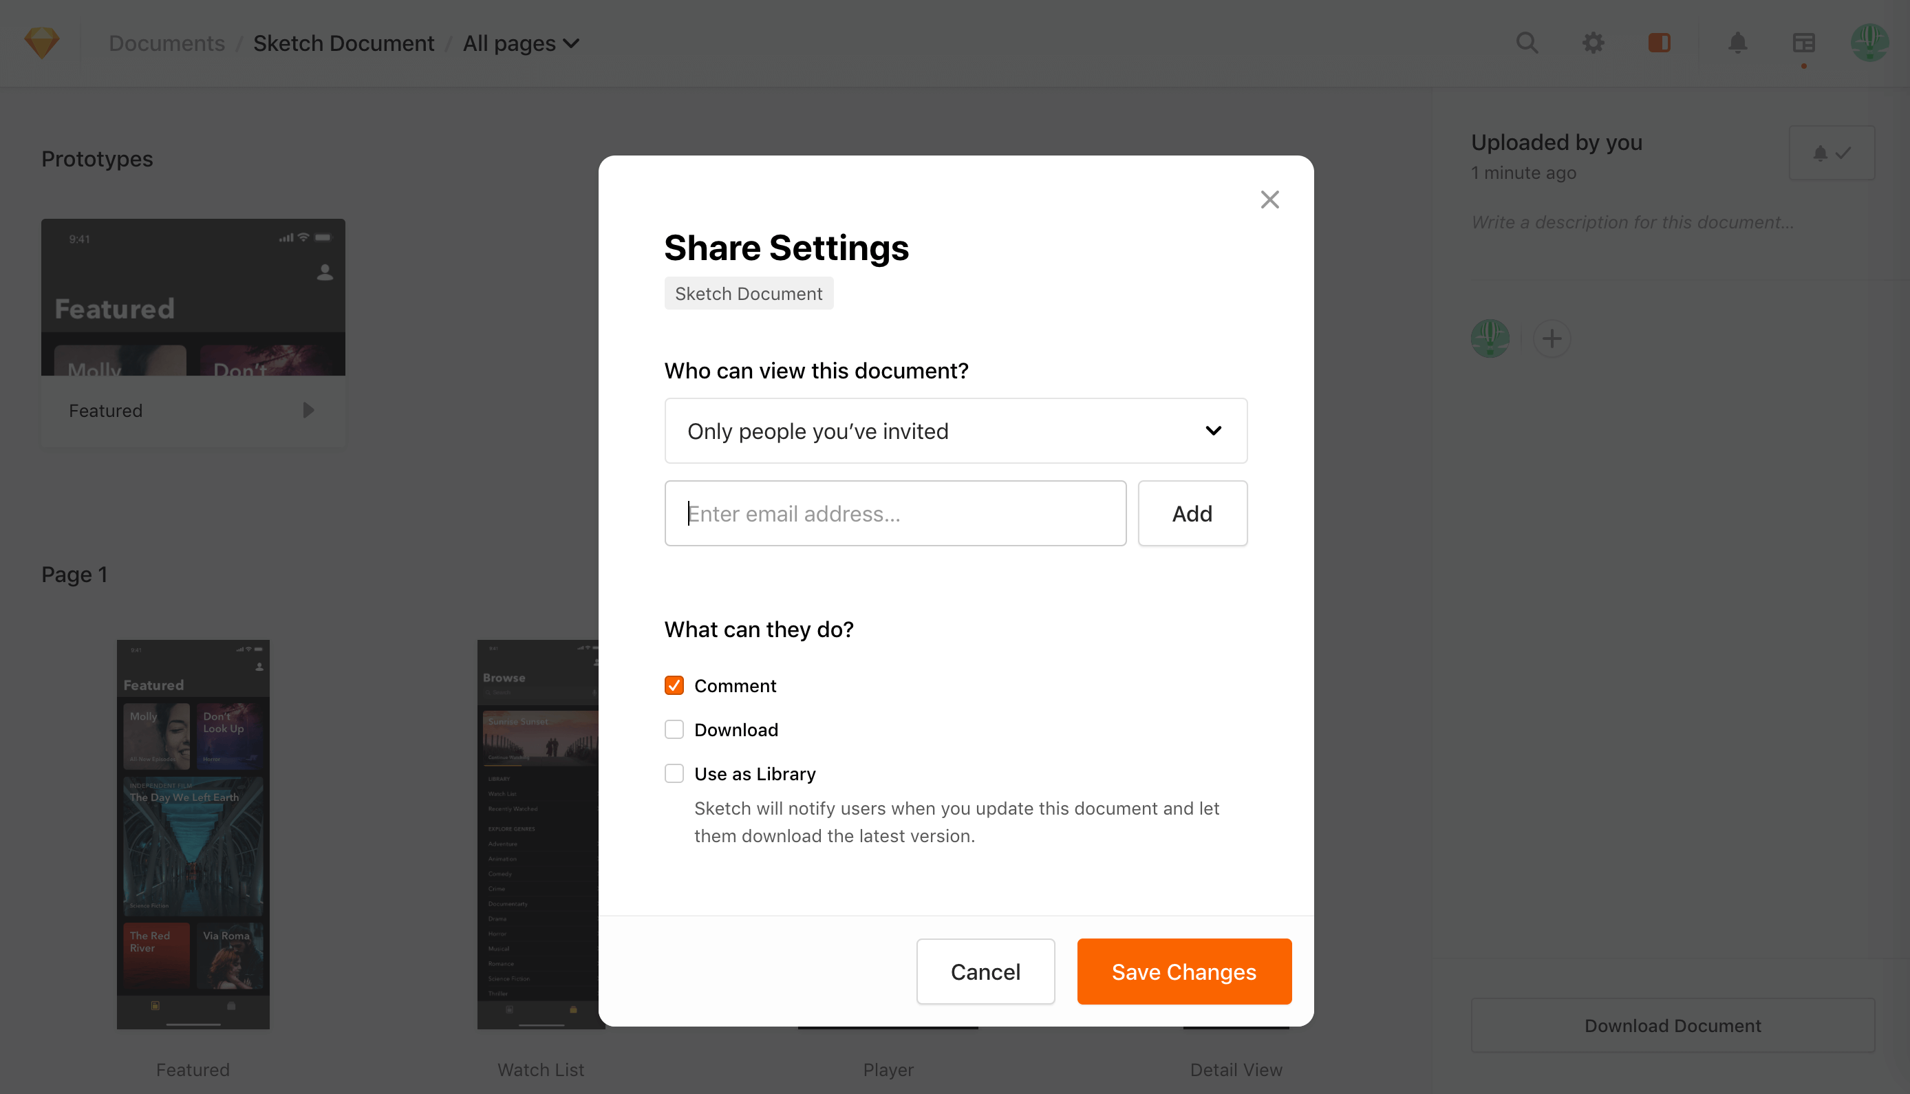Screen dimensions: 1910x1094
Task: Cancel the Share Settings dialog
Action: click(x=985, y=971)
